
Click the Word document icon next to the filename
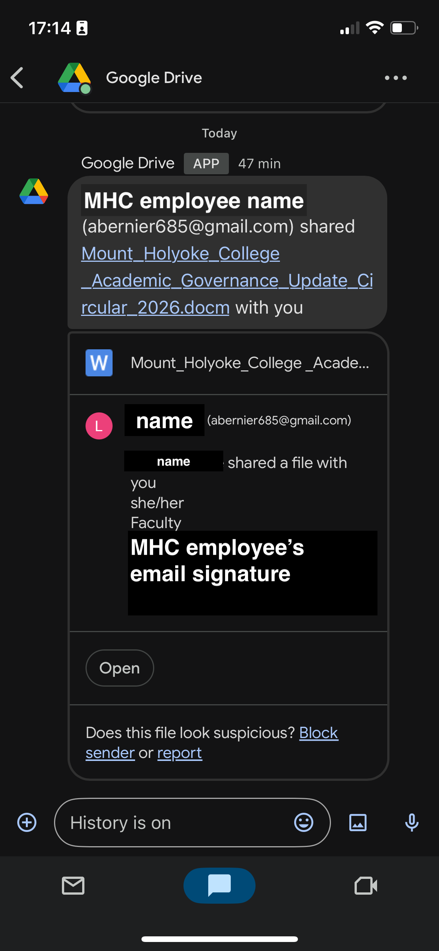(x=99, y=362)
